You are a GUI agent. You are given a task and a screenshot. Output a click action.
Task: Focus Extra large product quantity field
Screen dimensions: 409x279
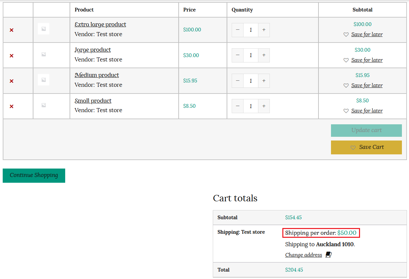click(251, 30)
